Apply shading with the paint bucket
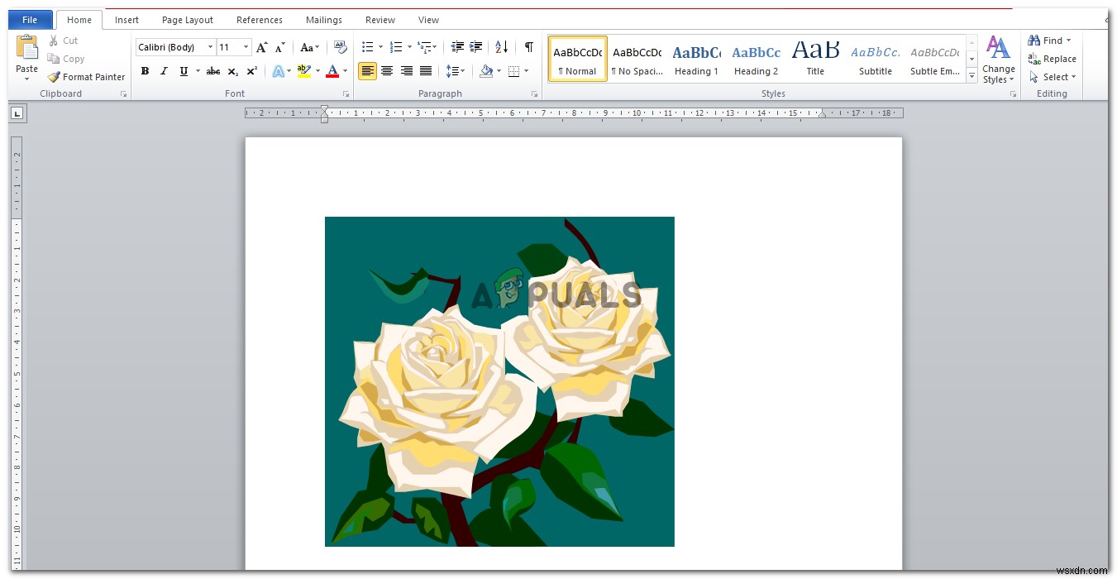Viewport: 1117px width, 579px height. [486, 71]
